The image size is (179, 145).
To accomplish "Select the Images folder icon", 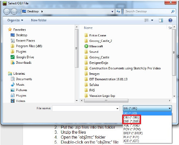I will [x=86, y=74].
